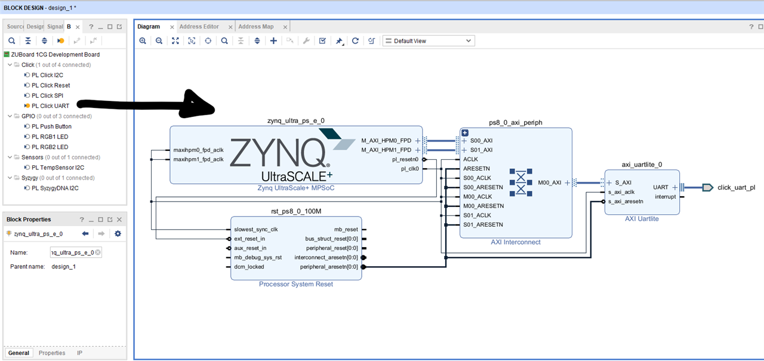Collapse the GPIO group in Board tree
Viewport: 764px width, 361px height.
pos(10,116)
